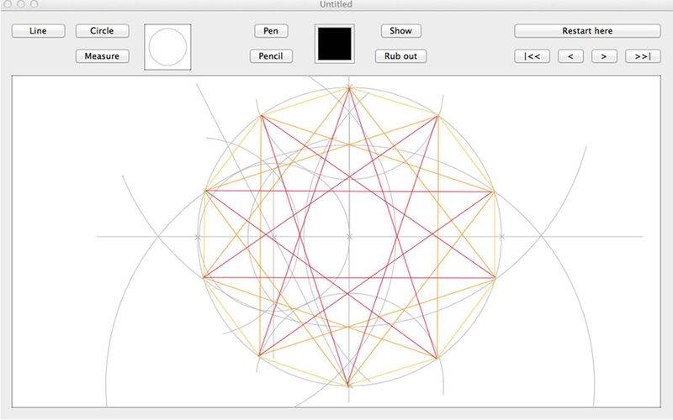Click the Restart here button
The image size is (673, 420).
[x=587, y=31]
